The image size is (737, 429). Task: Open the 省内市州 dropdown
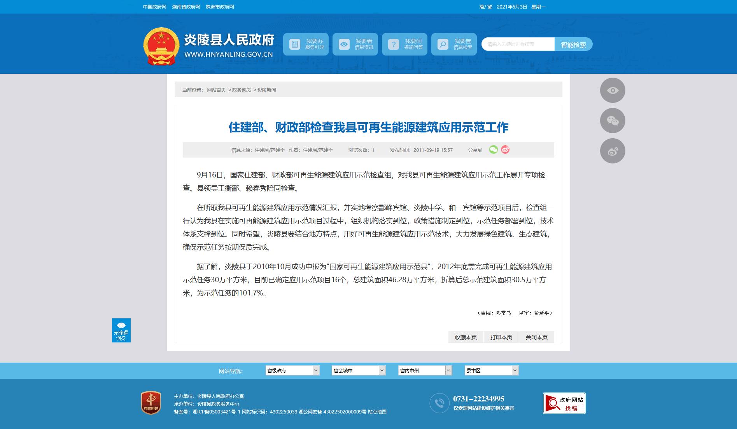point(425,370)
